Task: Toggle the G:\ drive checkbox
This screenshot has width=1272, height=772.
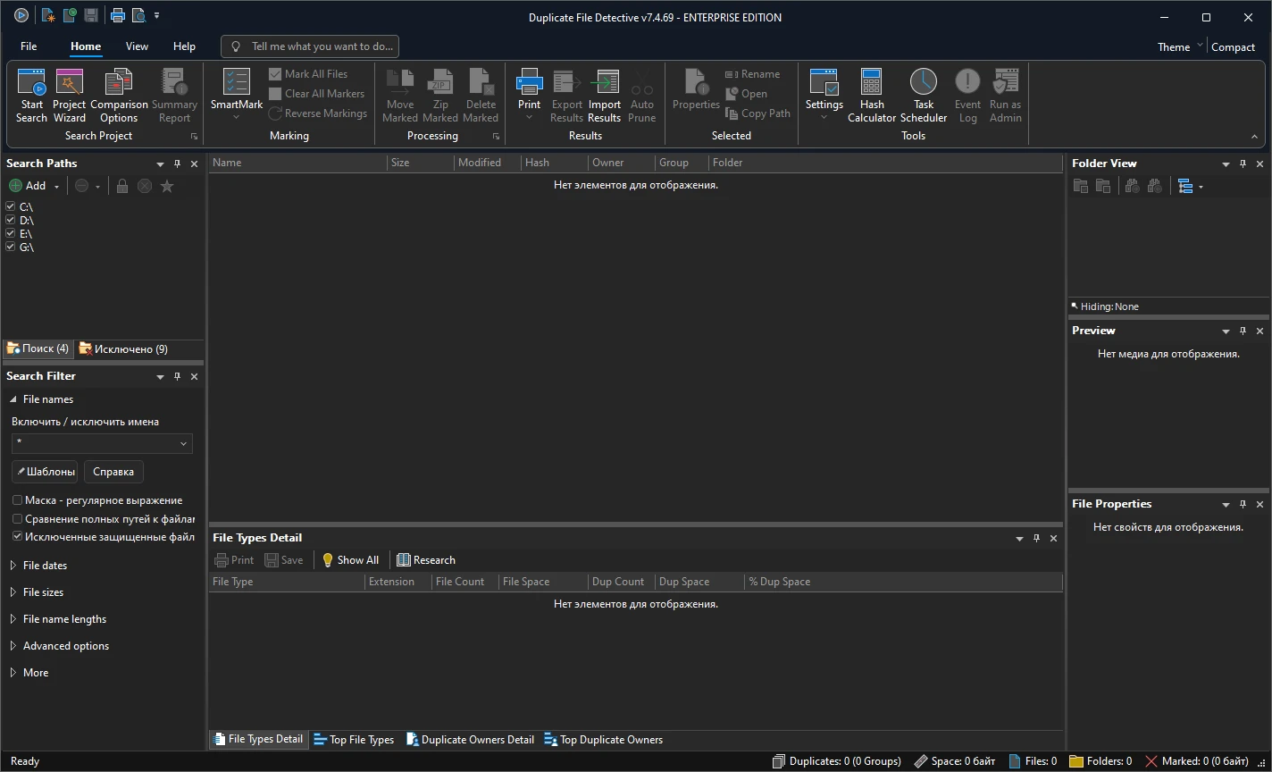Action: pyautogui.click(x=11, y=247)
